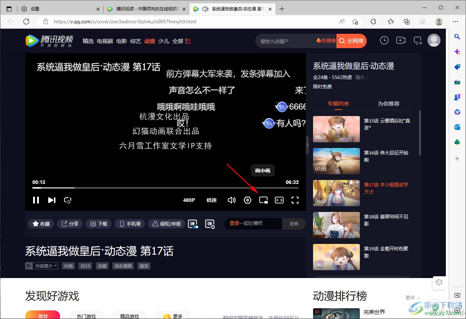Screen dimensions: 466x319
Task: Open danmaku settings icon
Action: 210,224
